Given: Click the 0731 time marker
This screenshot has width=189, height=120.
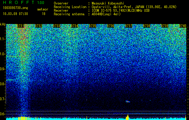Looking at the screenshot, I should coord(20,26).
